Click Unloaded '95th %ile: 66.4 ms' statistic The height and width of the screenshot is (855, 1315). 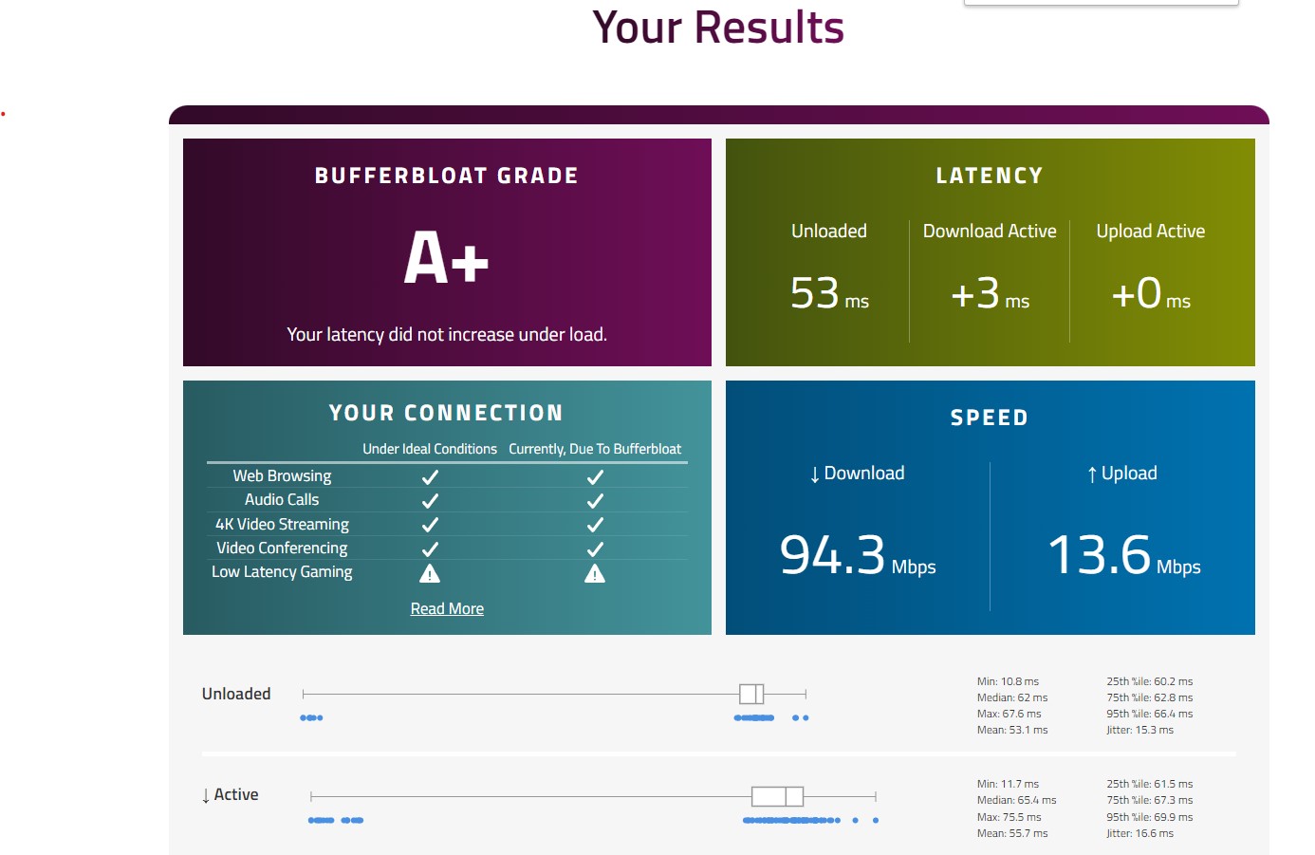(x=1150, y=714)
